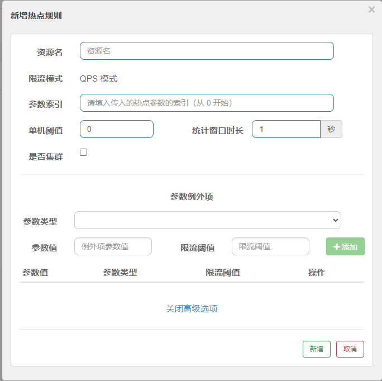Click the 限流阈值 input field
Viewport: 382px width, 381px height.
270,246
